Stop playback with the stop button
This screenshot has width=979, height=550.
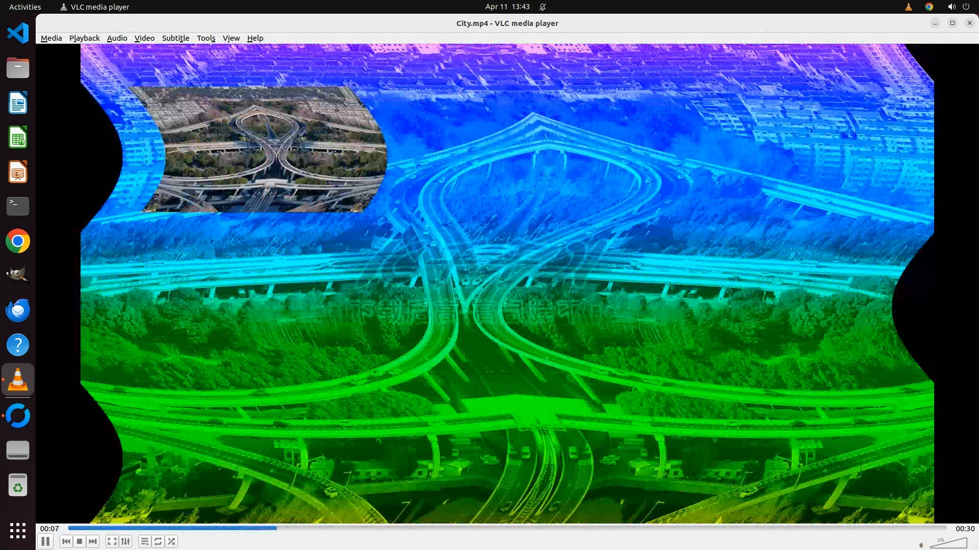pyautogui.click(x=80, y=541)
